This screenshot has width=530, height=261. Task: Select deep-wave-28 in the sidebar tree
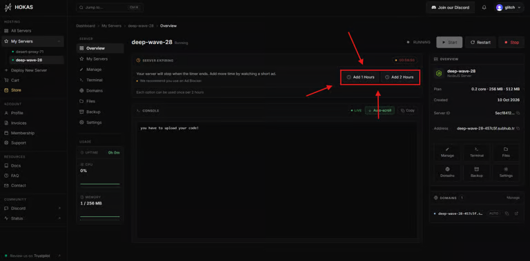coord(37,60)
